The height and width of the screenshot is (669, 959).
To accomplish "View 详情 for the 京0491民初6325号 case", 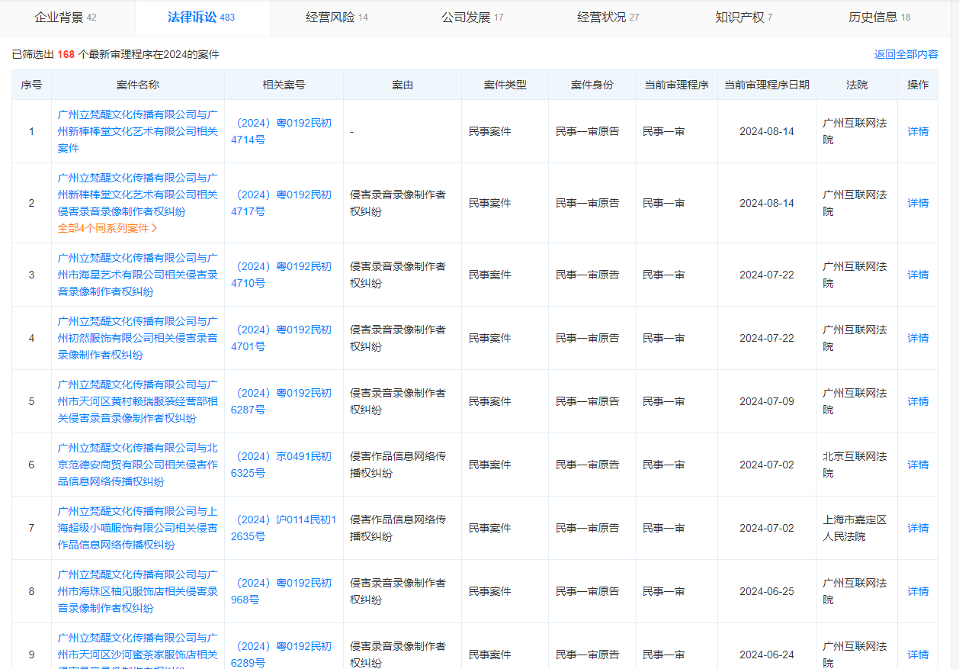I will tap(917, 465).
